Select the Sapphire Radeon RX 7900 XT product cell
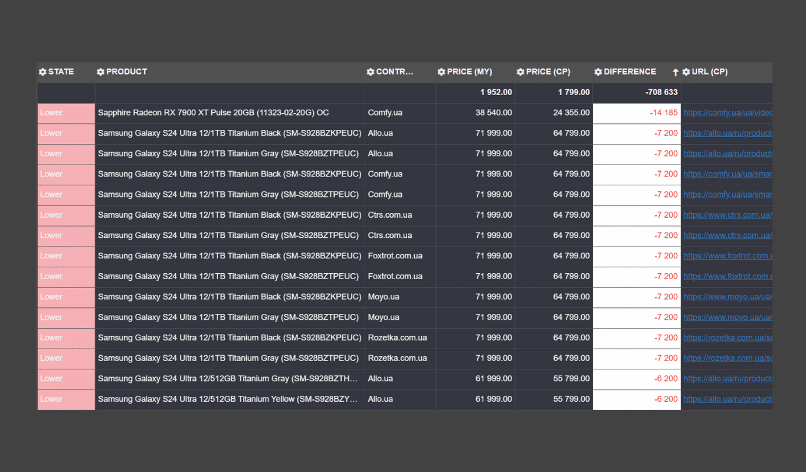 (x=213, y=113)
